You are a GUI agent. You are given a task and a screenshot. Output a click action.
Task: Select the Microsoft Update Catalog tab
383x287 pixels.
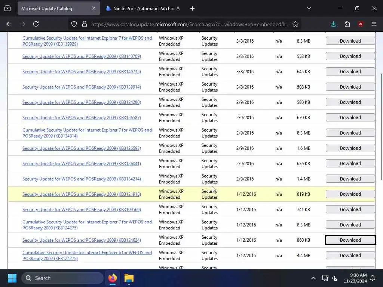click(59, 8)
